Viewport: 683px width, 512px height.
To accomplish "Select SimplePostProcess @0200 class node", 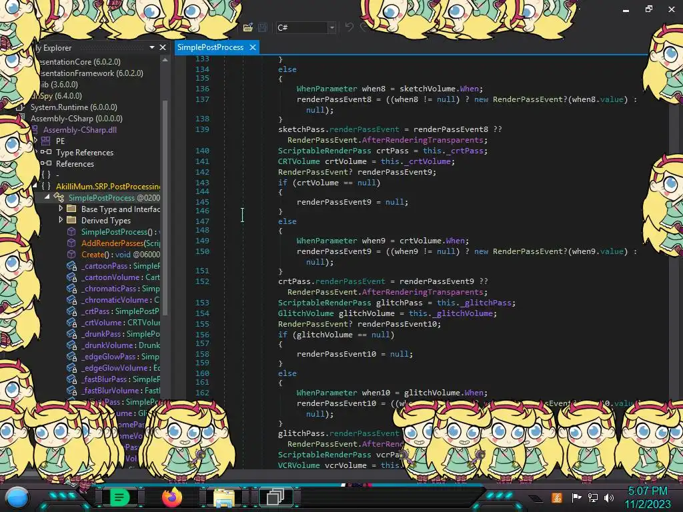I will (114, 197).
